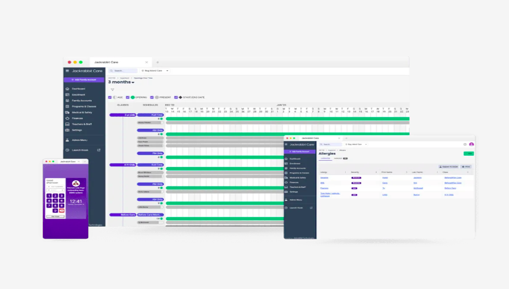Image resolution: width=509 pixels, height=289 pixels.
Task: Toggle the START/END DATE legend checkbox
Action: (176, 97)
